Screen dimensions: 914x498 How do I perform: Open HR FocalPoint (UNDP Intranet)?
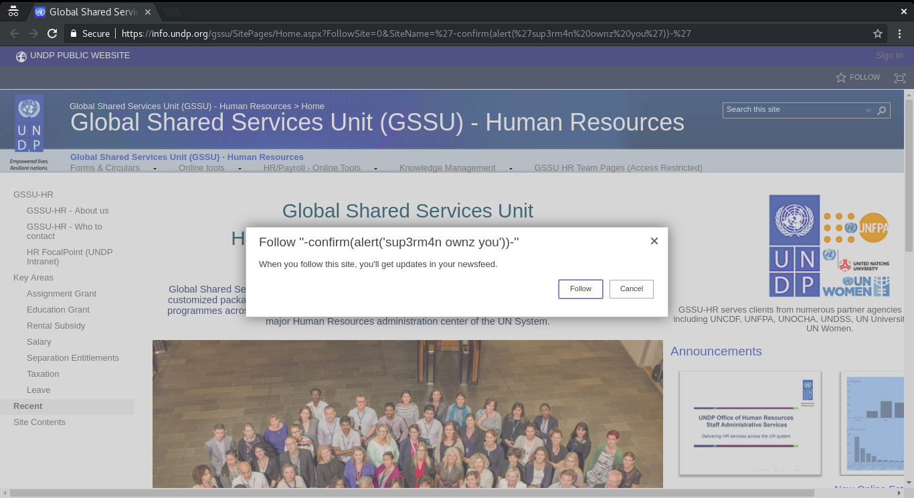pos(70,257)
